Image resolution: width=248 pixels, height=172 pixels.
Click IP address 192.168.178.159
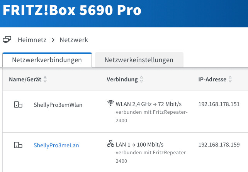219,145
